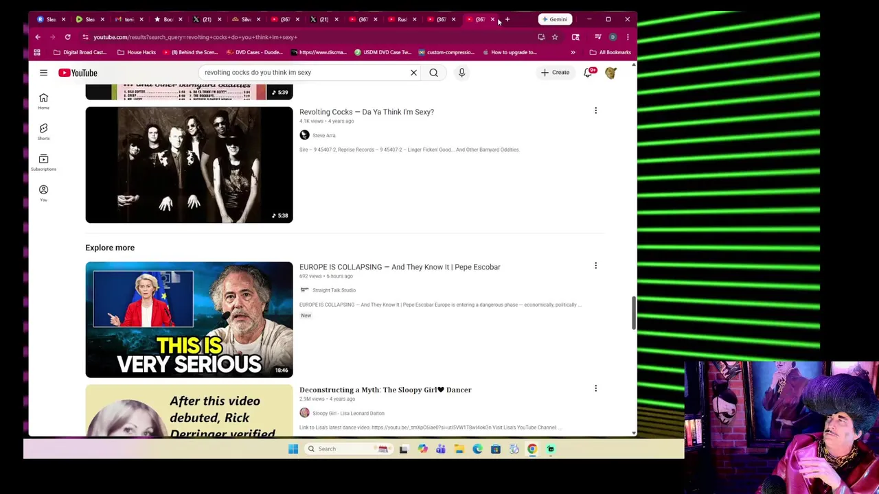Screen dimensions: 879x494
Task: Click the Create button
Action: (x=555, y=72)
